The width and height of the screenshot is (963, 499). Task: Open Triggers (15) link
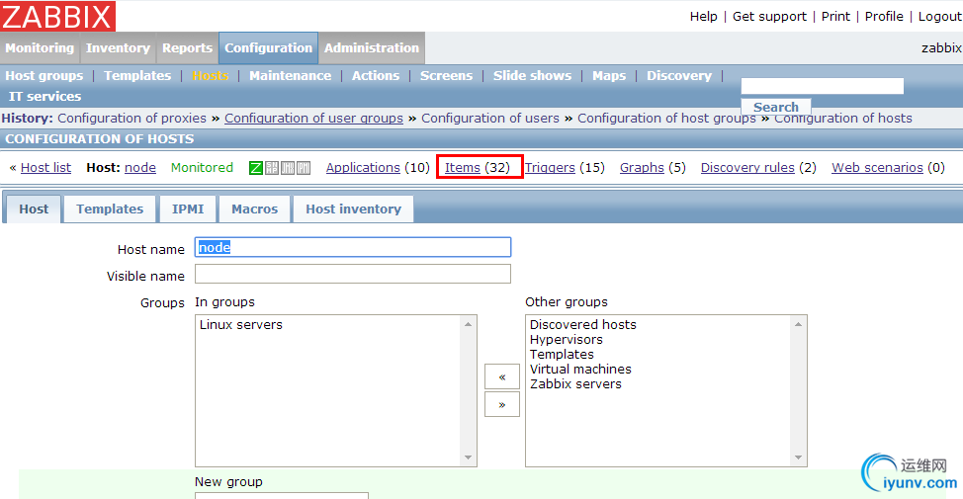[x=550, y=168]
